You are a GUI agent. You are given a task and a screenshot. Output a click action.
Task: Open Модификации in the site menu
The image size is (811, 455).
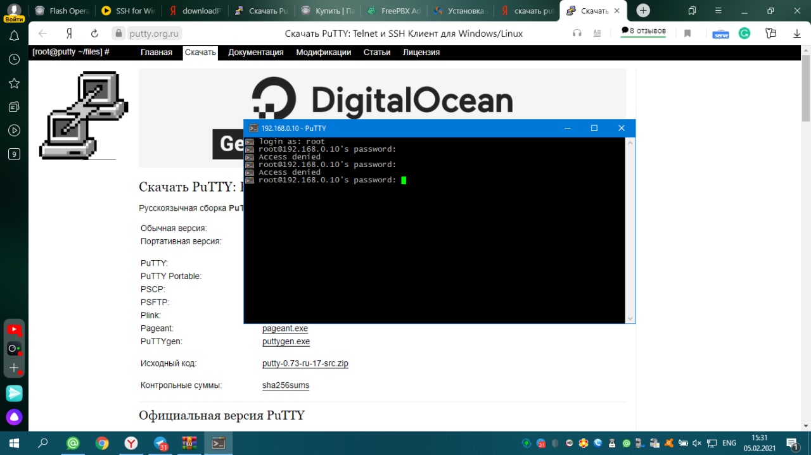(x=323, y=53)
